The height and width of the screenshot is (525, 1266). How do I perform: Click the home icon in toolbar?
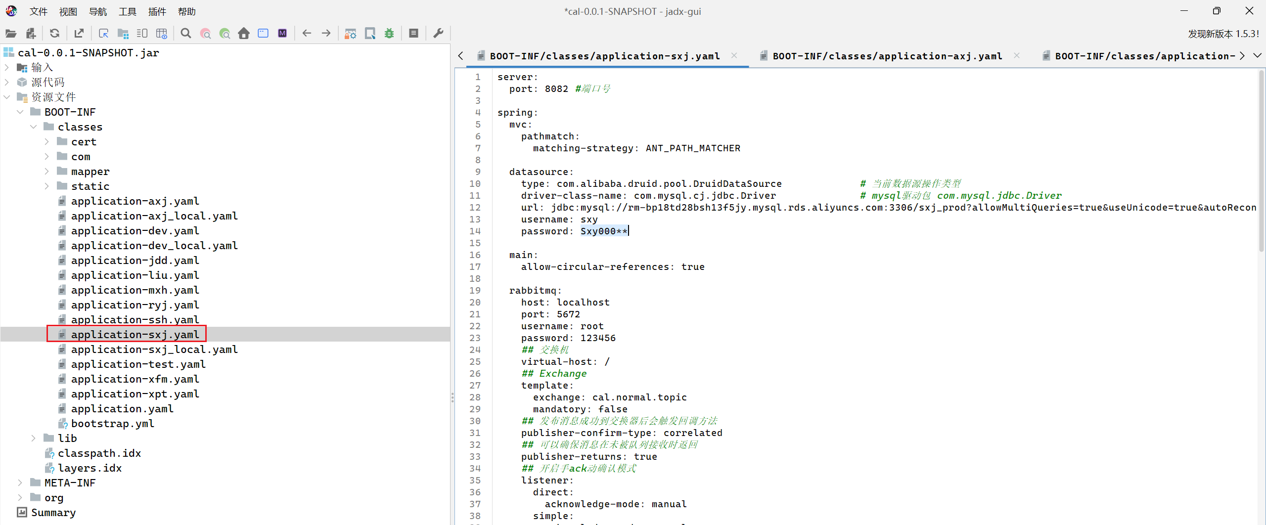pos(244,34)
